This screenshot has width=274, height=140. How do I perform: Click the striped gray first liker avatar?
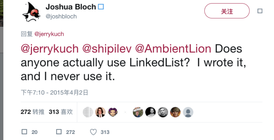click(x=88, y=112)
